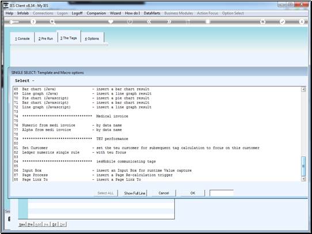
Task: Click the checkmark submit icon
Action: (282, 22)
